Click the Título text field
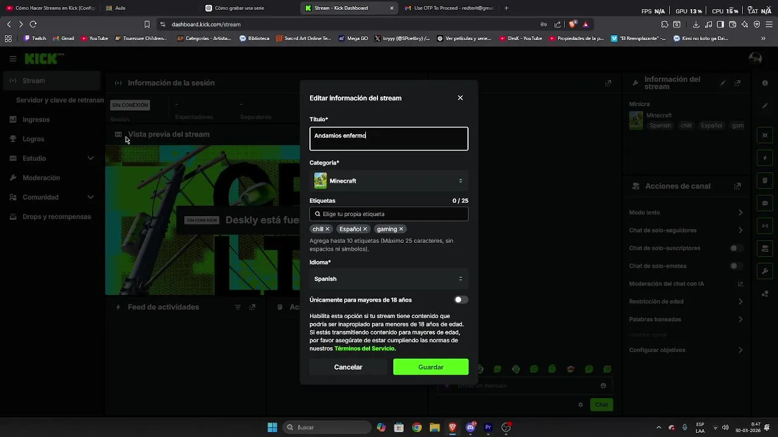The height and width of the screenshot is (437, 778). 389,138
